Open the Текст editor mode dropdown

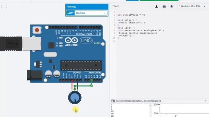point(116,6)
